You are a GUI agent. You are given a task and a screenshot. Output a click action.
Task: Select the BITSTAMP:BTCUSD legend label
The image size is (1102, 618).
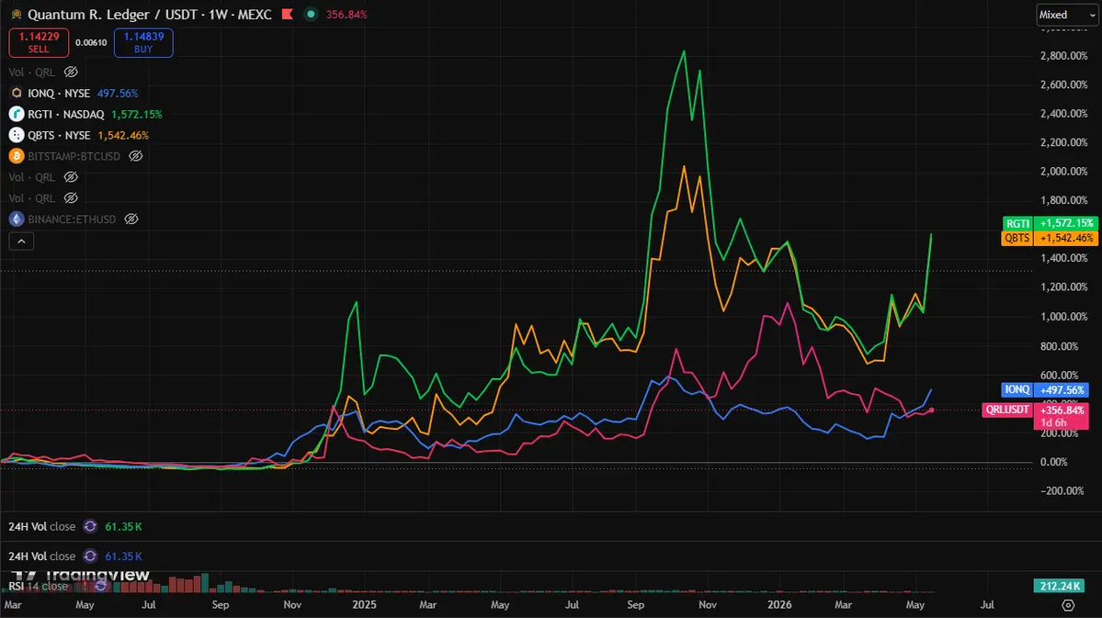click(74, 156)
